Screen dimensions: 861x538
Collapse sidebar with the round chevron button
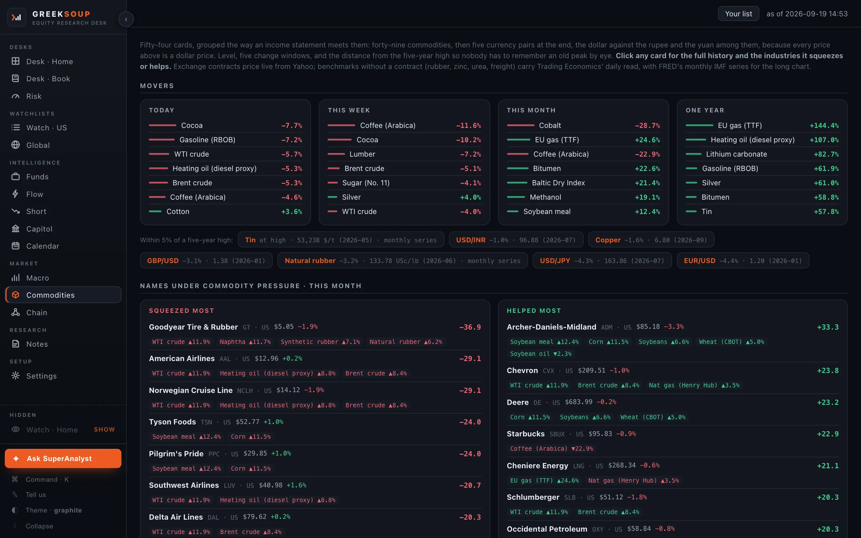(126, 19)
